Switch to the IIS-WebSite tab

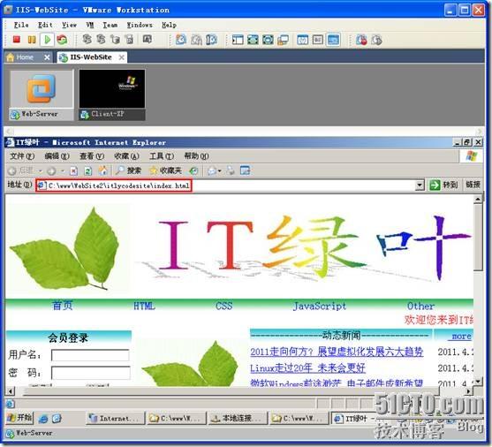(x=92, y=57)
